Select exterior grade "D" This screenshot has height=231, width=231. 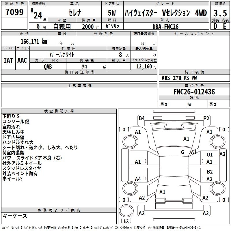[215, 26]
